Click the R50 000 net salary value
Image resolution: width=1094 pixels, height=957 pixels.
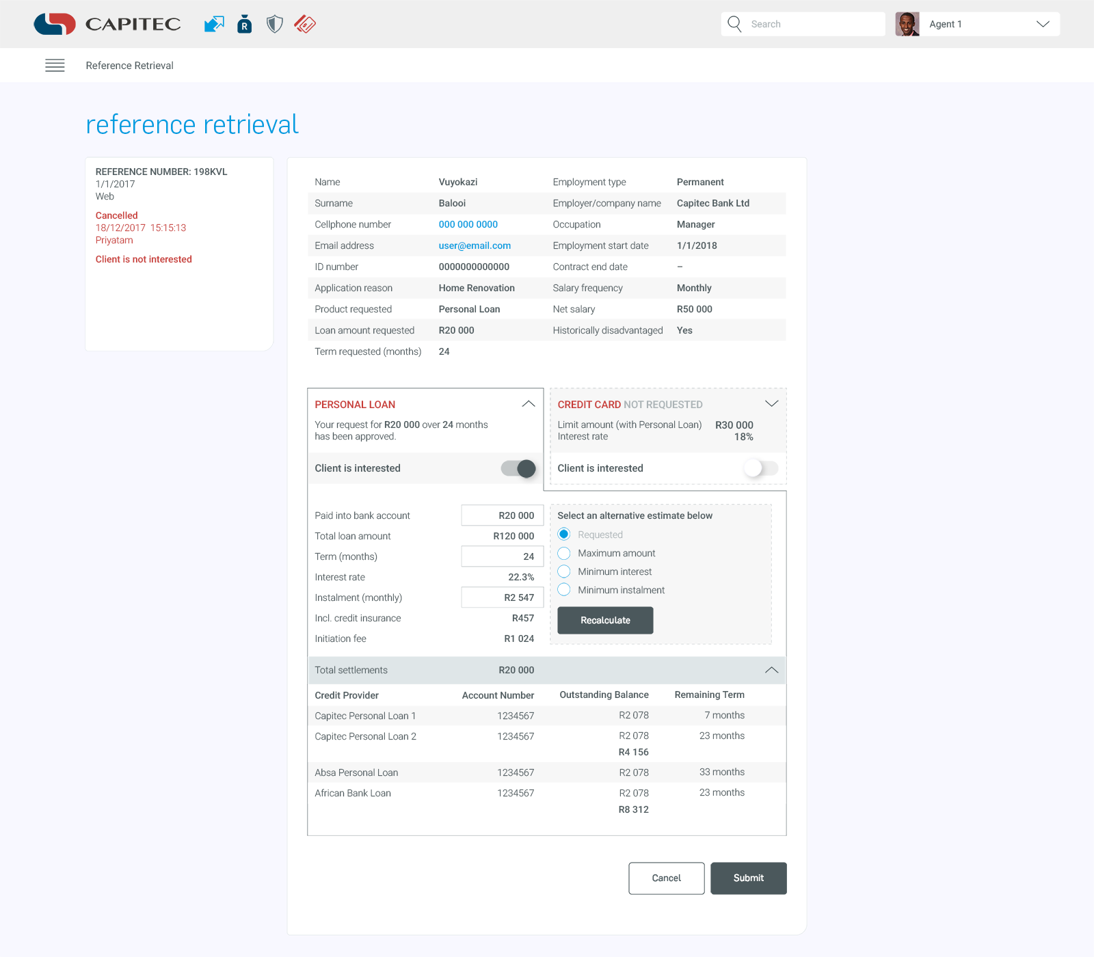point(695,309)
